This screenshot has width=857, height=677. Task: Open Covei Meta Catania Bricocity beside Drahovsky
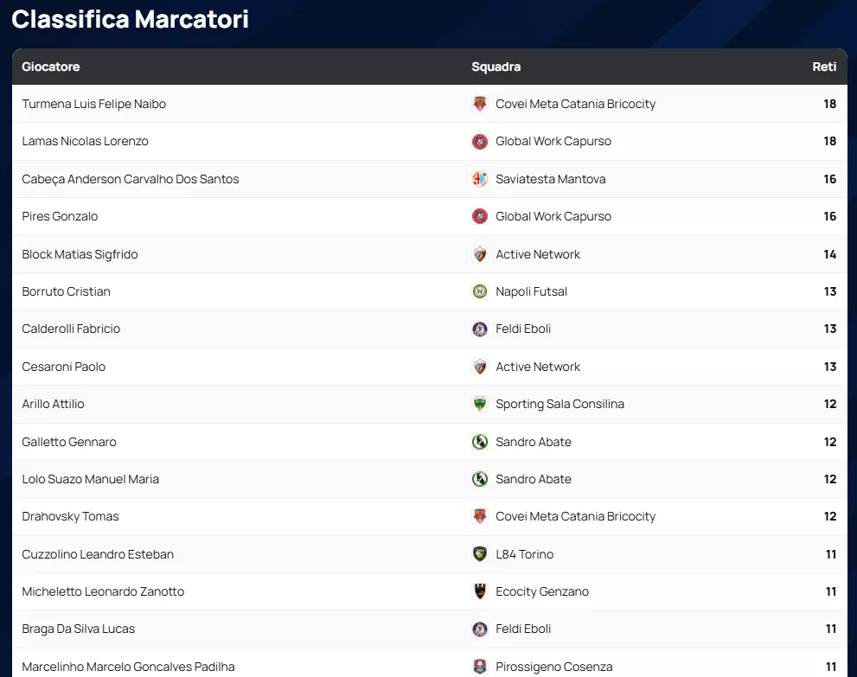tap(575, 516)
